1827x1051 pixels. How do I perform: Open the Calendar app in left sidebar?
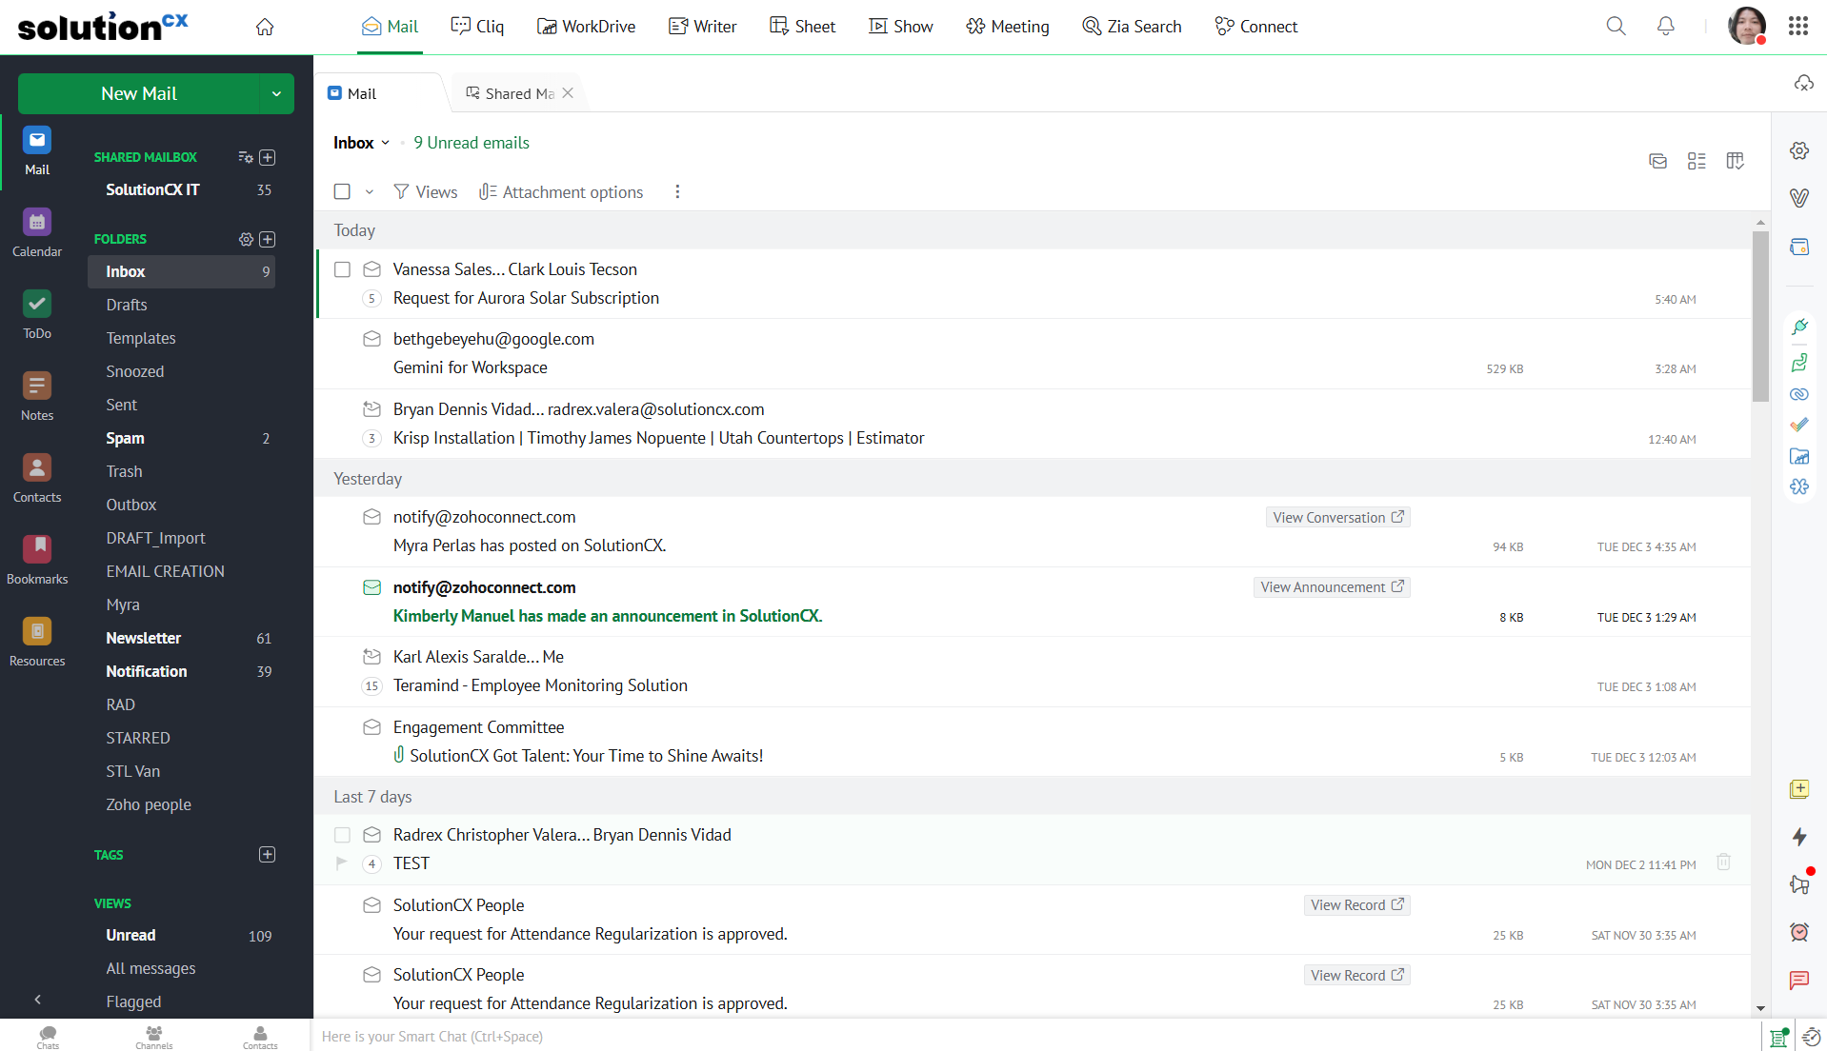(37, 233)
